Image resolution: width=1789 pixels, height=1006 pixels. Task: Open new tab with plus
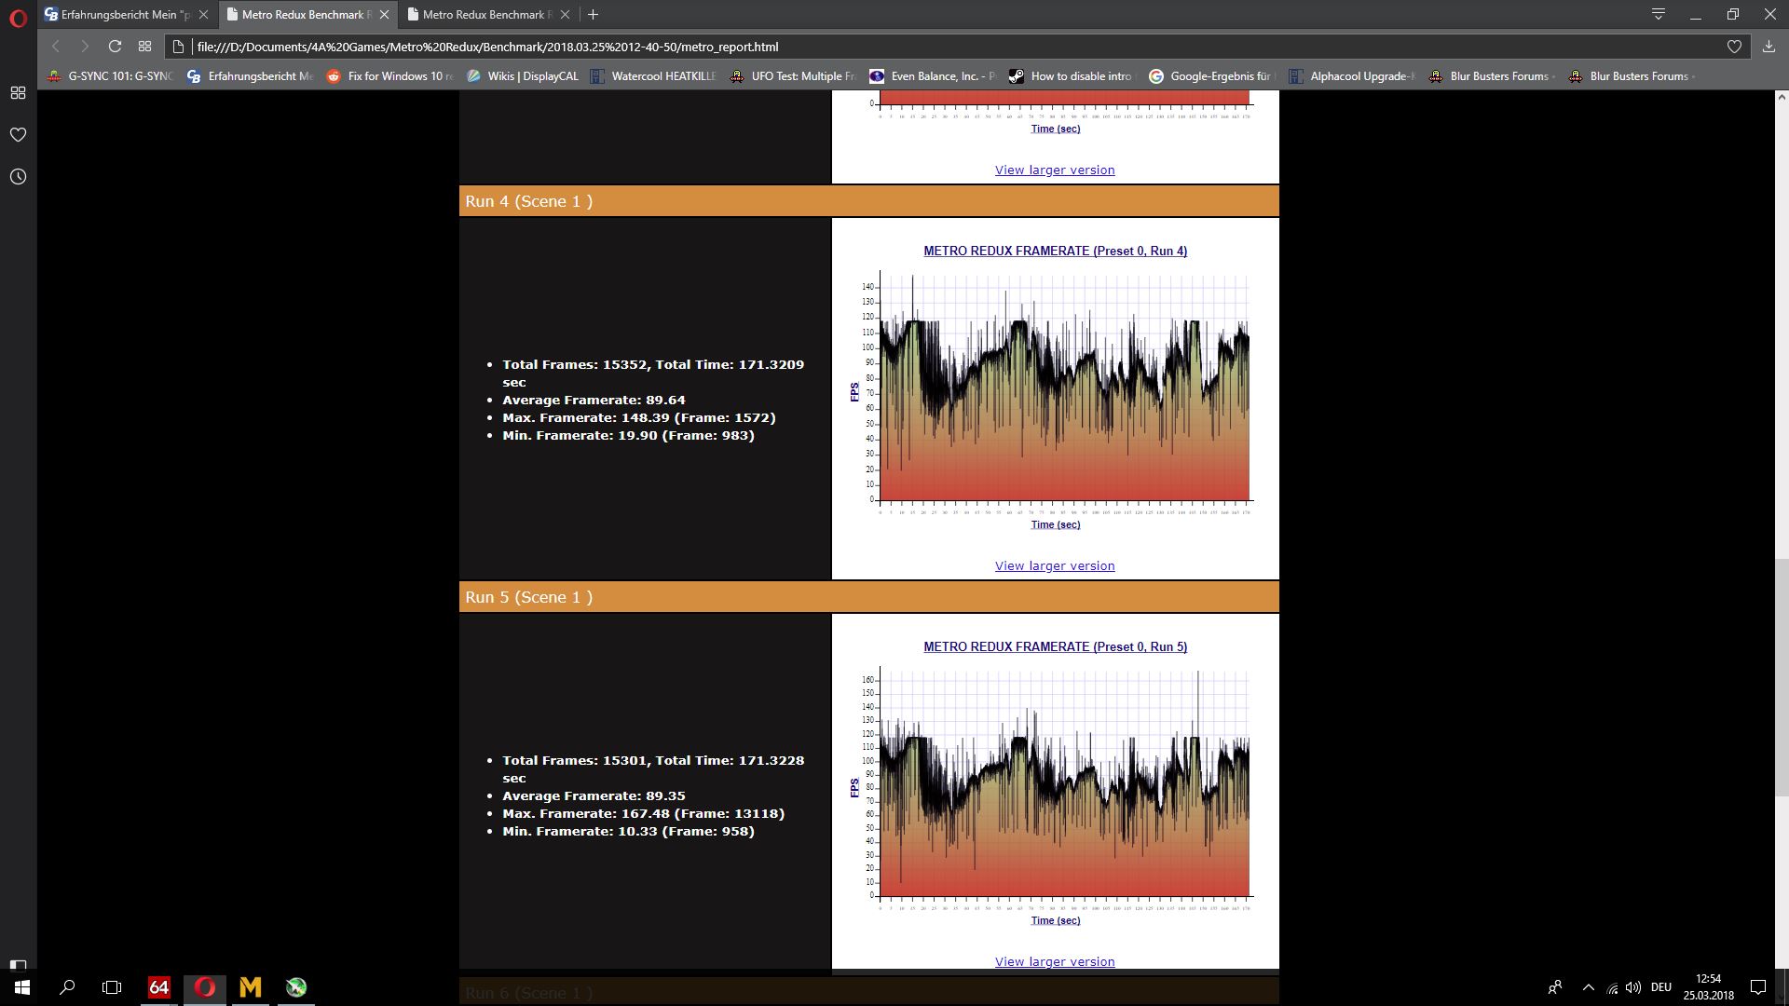pos(593,15)
